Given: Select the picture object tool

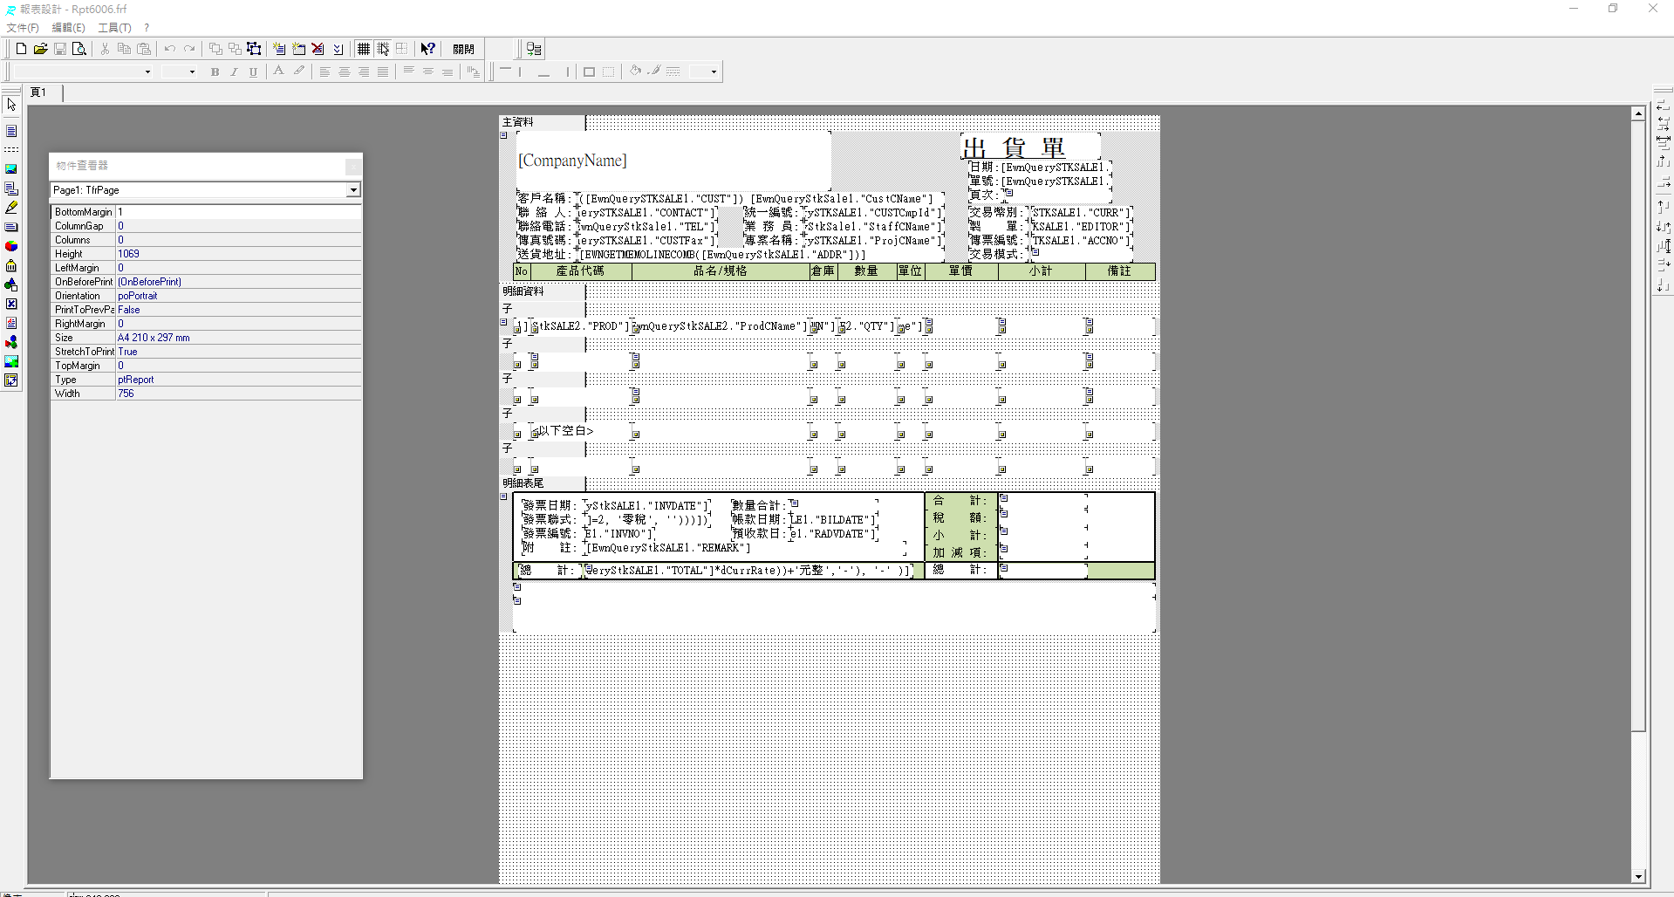Looking at the screenshot, I should [11, 169].
